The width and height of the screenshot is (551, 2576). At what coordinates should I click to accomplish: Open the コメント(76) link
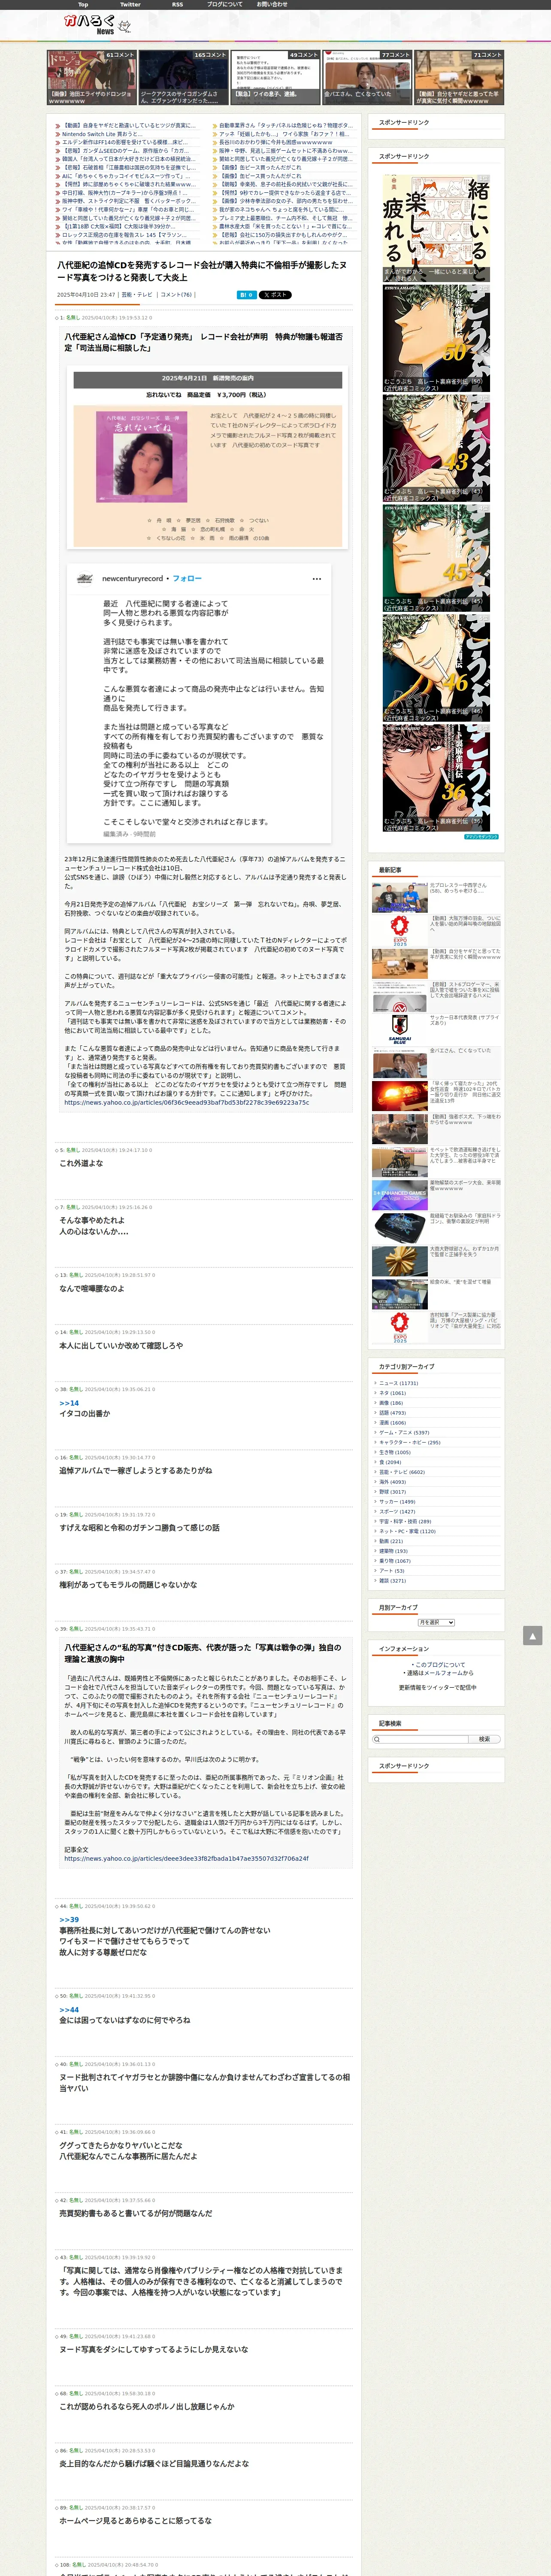176,295
